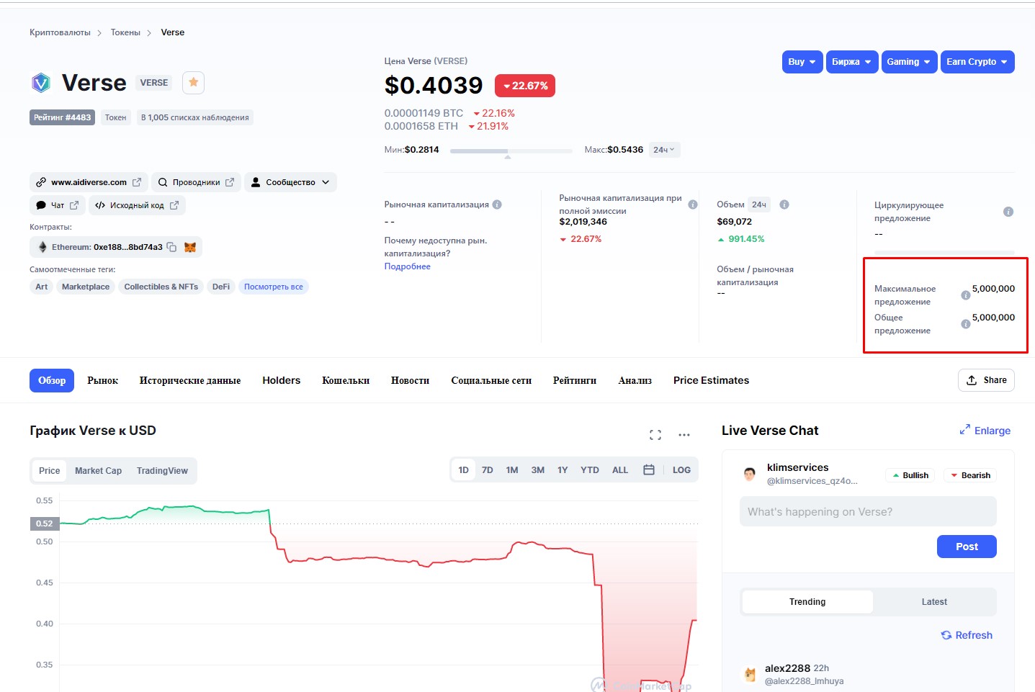This screenshot has width=1035, height=692.
Task: Open the www.aidiverse.com link
Action: (89, 182)
